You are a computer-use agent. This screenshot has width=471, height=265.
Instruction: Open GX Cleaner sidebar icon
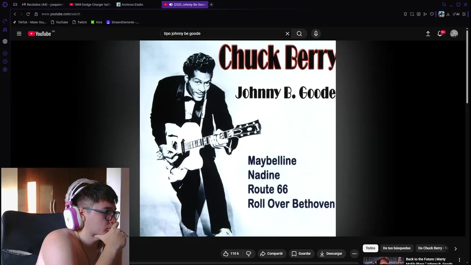tap(5, 29)
